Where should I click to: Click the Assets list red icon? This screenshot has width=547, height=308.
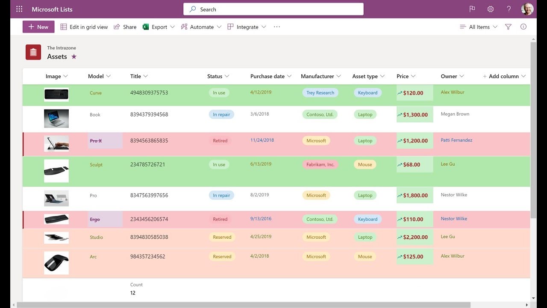tap(33, 52)
